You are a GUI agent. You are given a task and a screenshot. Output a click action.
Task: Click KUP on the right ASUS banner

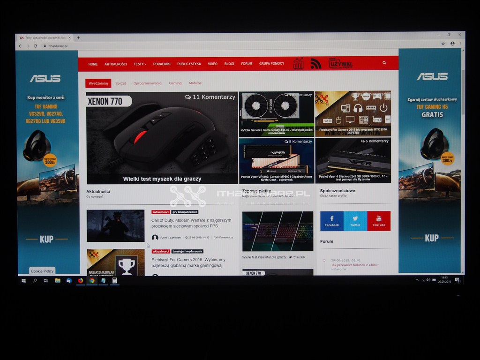click(432, 238)
